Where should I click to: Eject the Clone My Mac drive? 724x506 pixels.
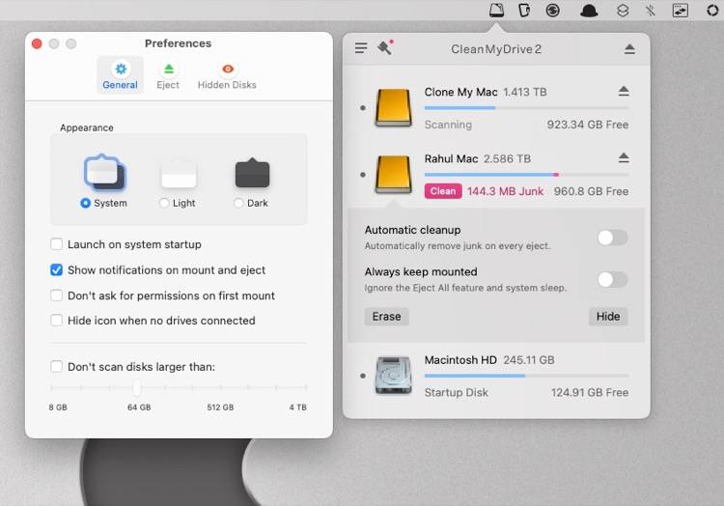(x=624, y=91)
